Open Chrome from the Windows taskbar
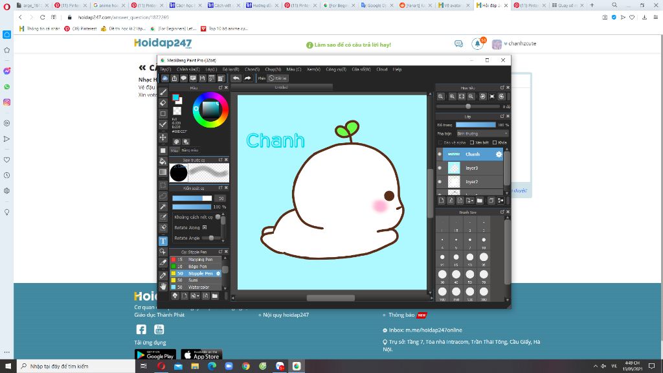The width and height of the screenshot is (663, 373). (245, 367)
